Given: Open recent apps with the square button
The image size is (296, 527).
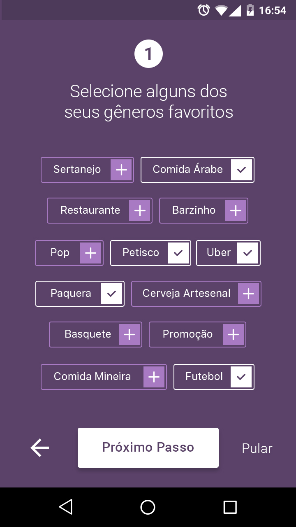Looking at the screenshot, I should pyautogui.click(x=230, y=507).
